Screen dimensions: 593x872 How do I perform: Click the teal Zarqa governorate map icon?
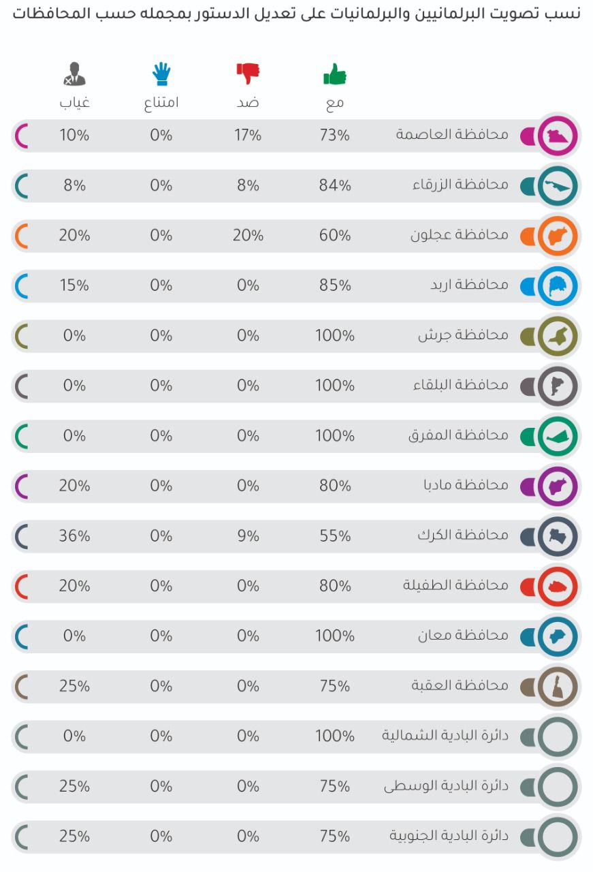(558, 186)
